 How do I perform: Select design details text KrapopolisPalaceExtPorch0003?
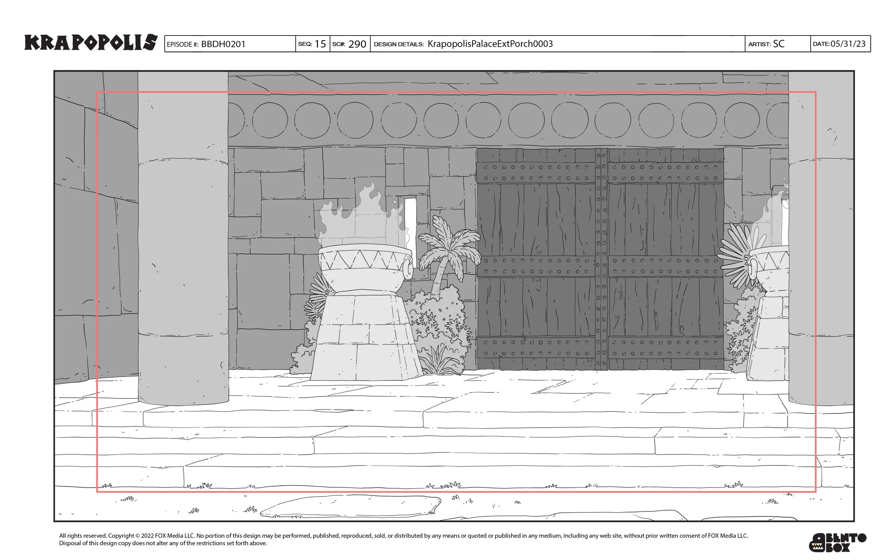click(x=490, y=44)
